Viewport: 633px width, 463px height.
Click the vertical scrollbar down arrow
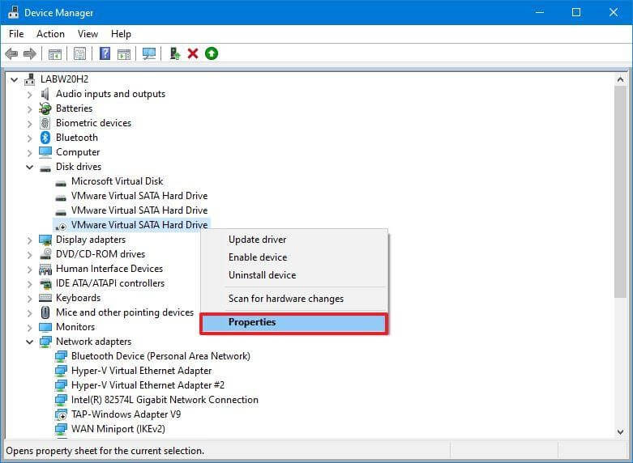620,432
